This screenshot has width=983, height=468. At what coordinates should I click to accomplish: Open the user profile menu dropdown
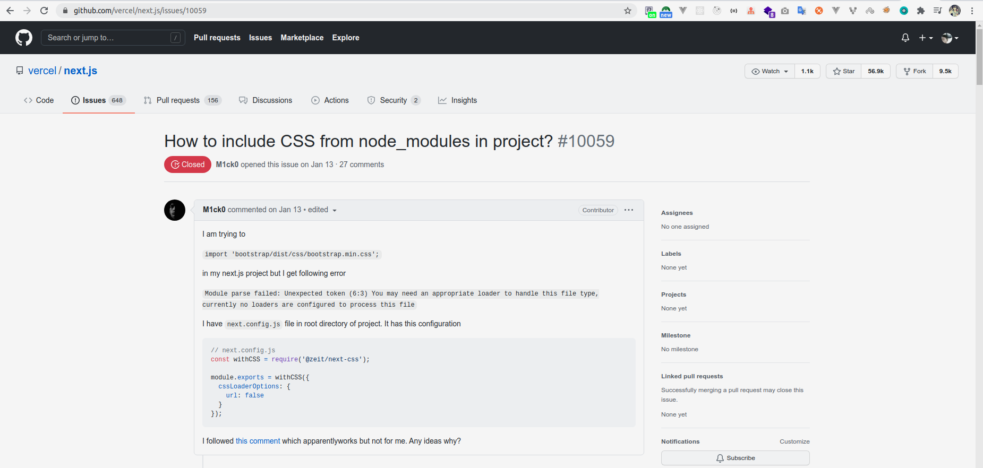coord(950,38)
